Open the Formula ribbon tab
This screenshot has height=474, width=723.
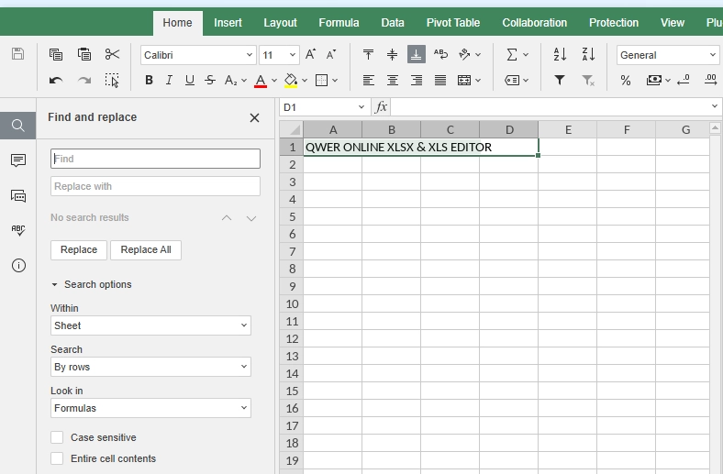339,23
